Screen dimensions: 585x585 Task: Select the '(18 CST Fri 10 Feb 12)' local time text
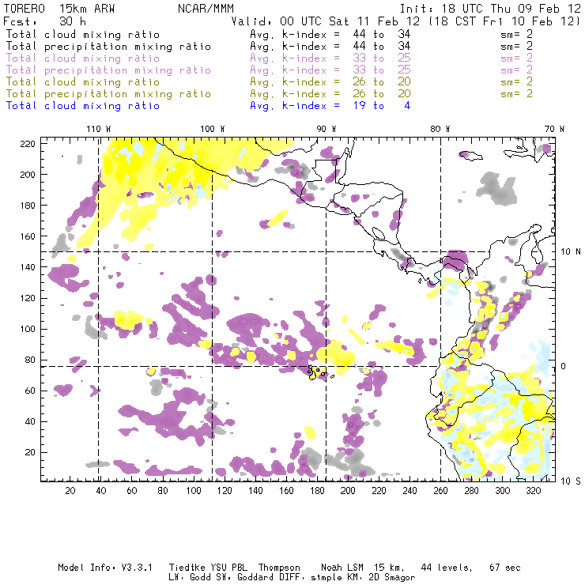point(504,21)
